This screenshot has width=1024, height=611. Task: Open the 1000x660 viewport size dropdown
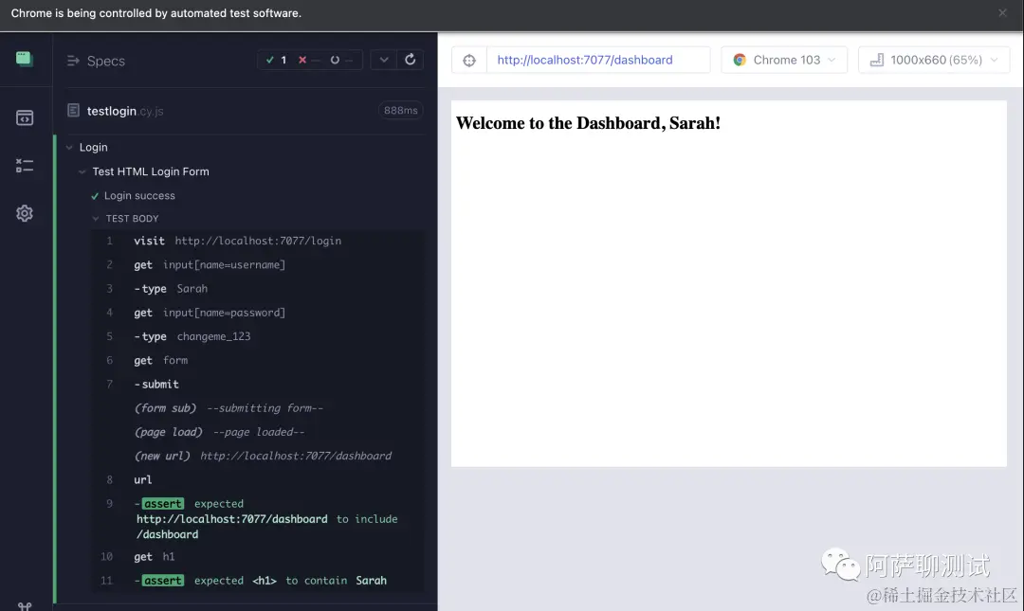click(934, 60)
